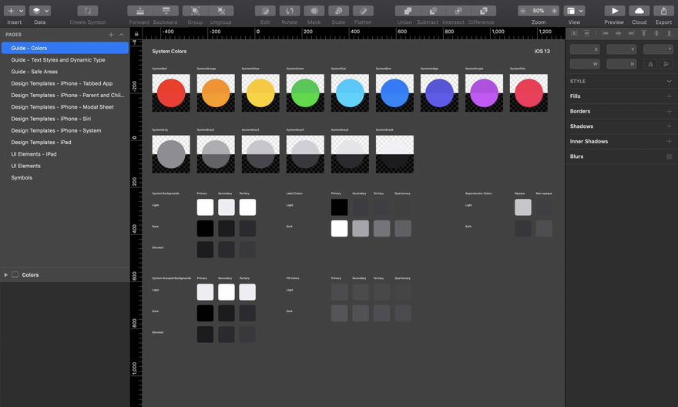The image size is (678, 407).
Task: Open the View dropdown
Action: point(575,11)
